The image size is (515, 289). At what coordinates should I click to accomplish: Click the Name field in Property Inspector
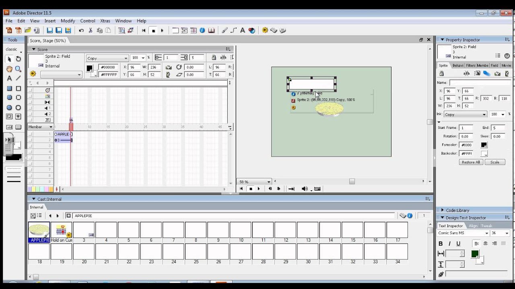[480, 83]
